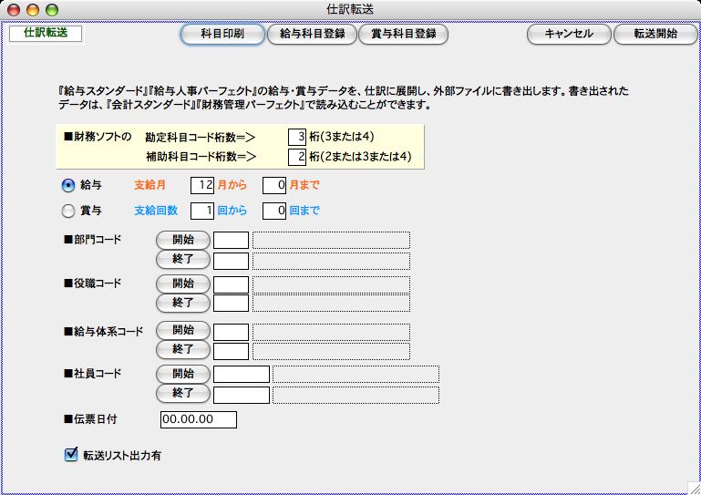701x495 pixels.
Task: Click 開始 button for 部門コード
Action: pyautogui.click(x=182, y=240)
